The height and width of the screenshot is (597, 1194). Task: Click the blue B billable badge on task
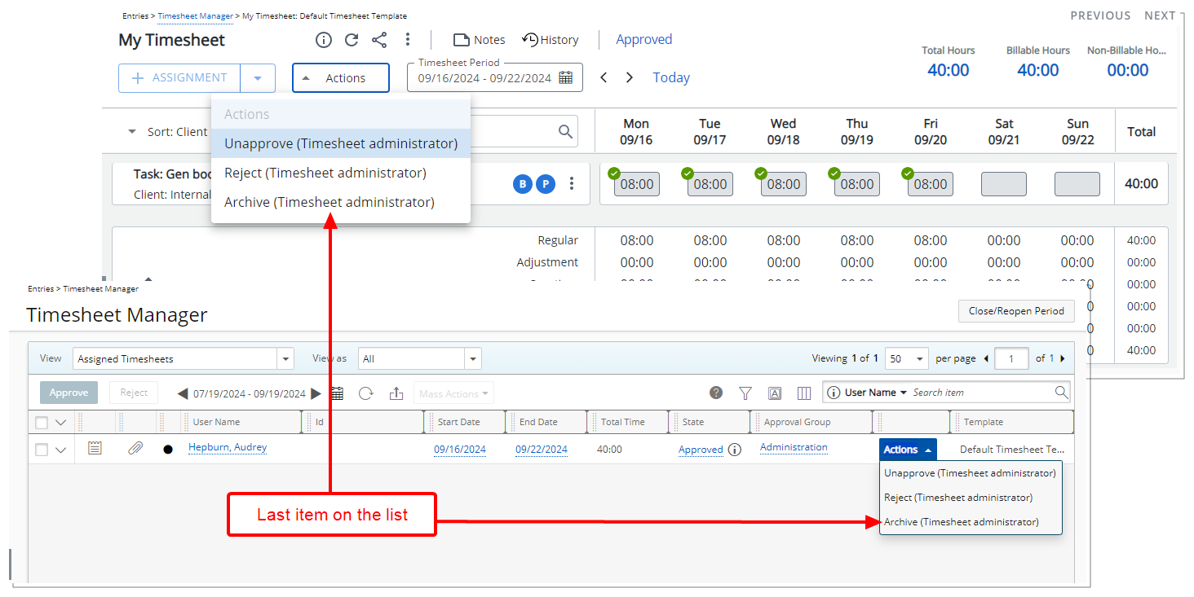click(522, 184)
